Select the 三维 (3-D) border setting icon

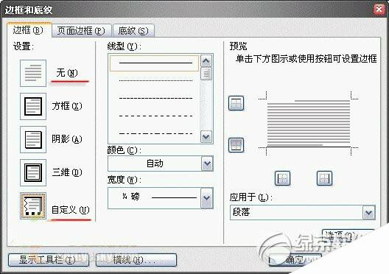[x=33, y=172]
